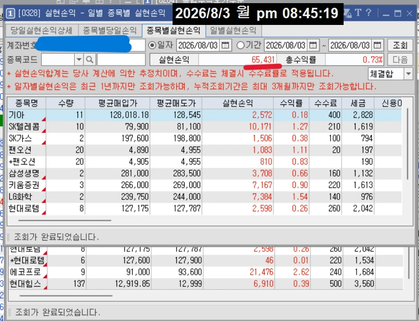Screen dimensions: 419x321
Task: Click the 0.73% total return value
Action: click(373, 60)
